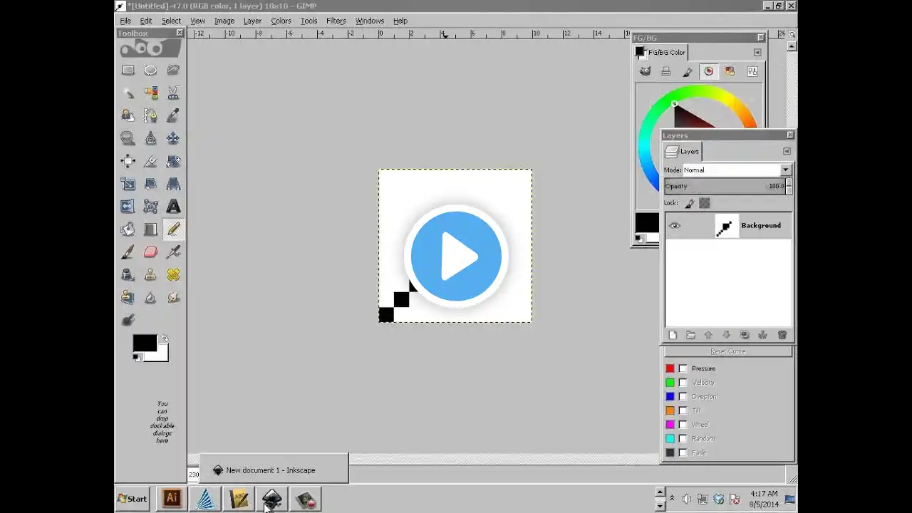This screenshot has width=912, height=513.
Task: Toggle lock pixels brush icon
Action: (689, 203)
